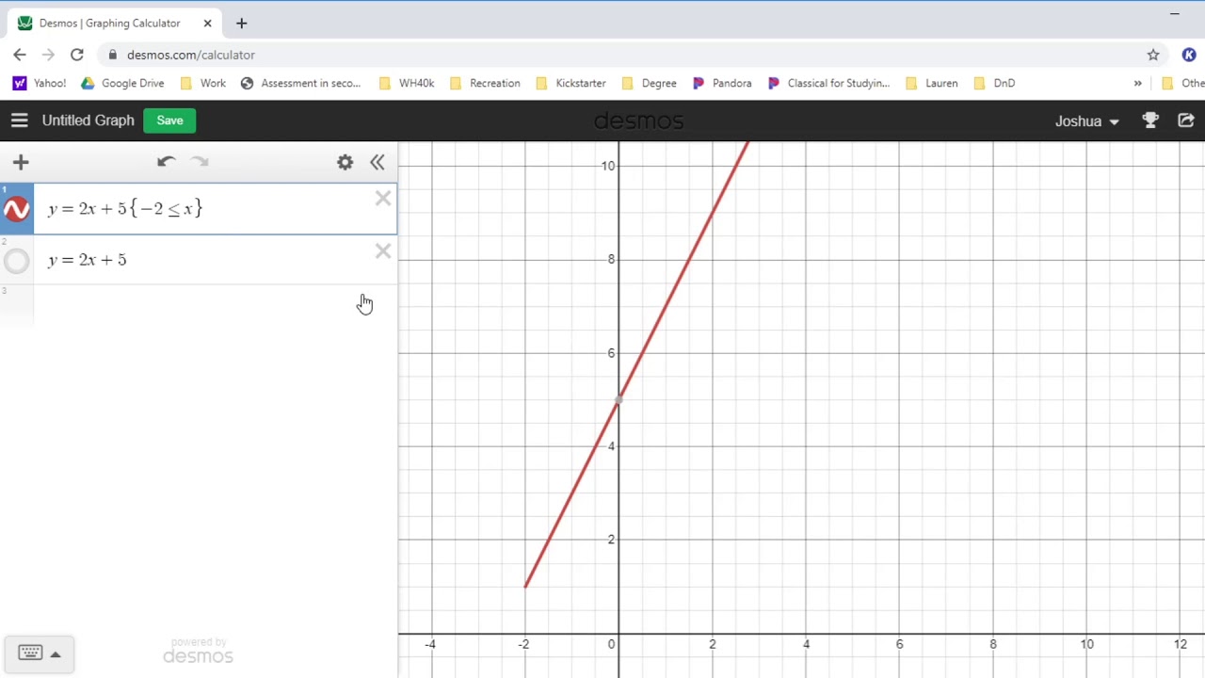Rename the Untitled Graph title

point(88,121)
